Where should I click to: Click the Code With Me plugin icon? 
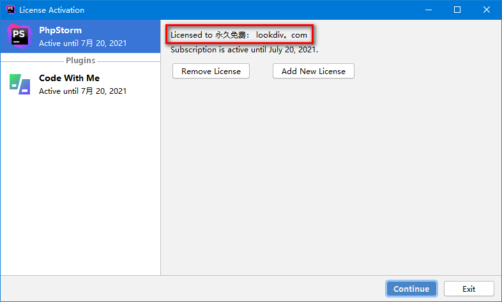click(x=20, y=84)
